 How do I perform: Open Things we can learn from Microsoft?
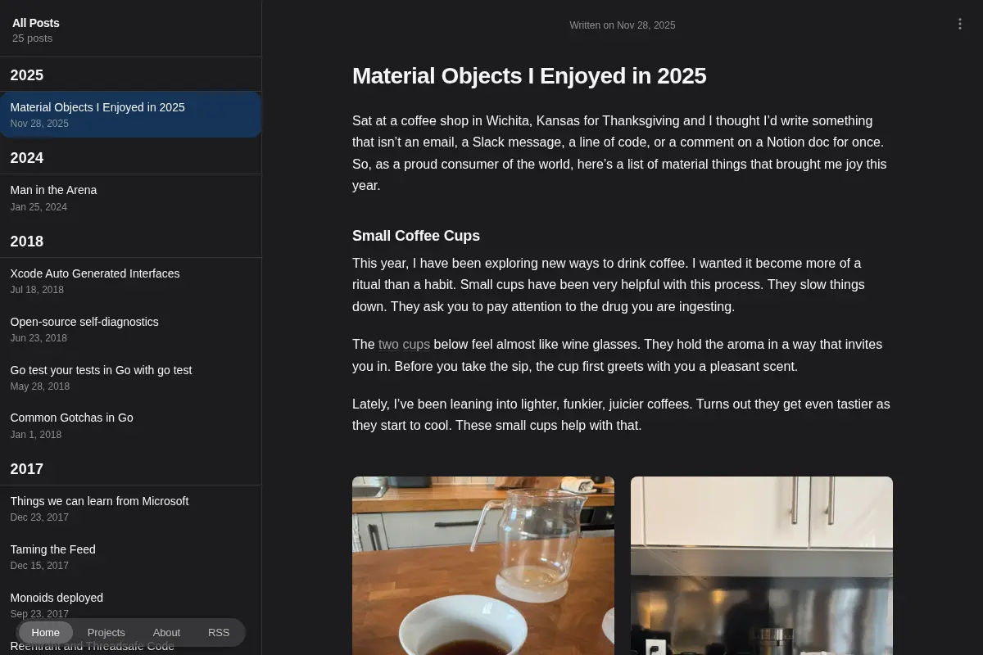131,508
